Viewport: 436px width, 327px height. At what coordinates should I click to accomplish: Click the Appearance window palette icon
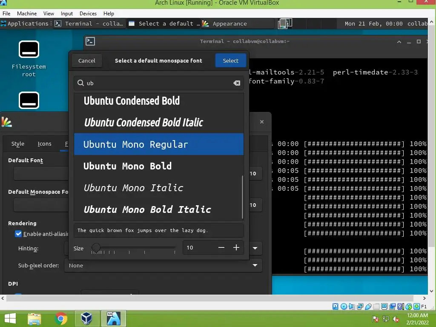(6, 122)
